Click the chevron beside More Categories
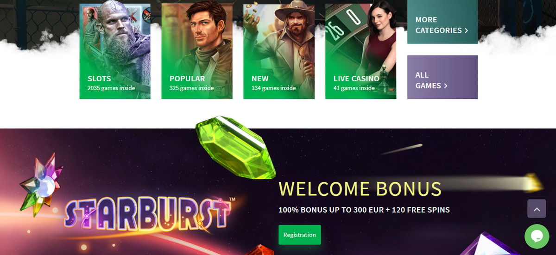Image resolution: width=556 pixels, height=255 pixels. (x=466, y=30)
